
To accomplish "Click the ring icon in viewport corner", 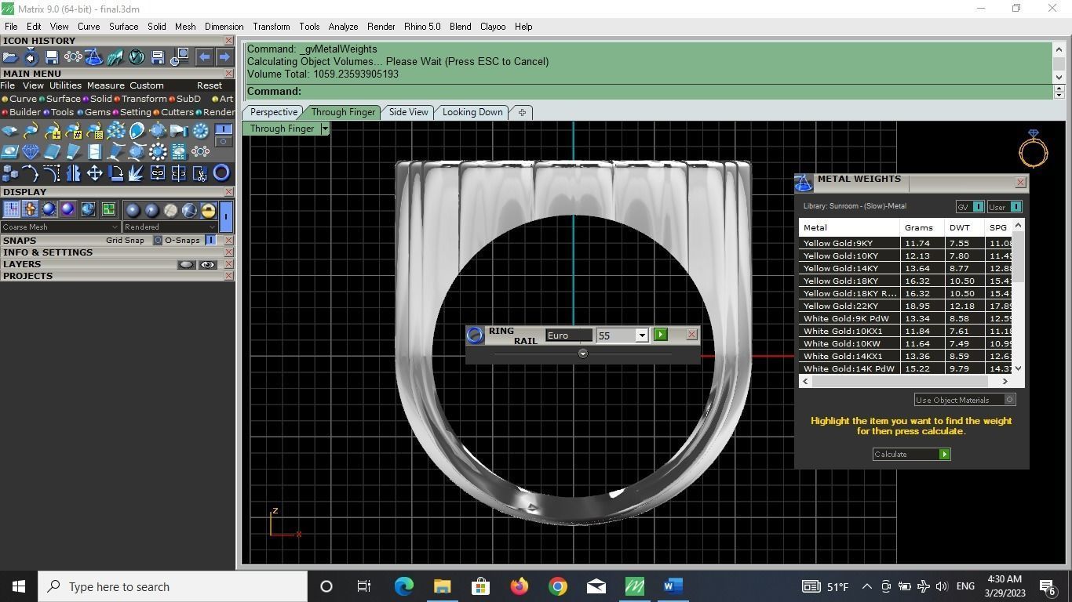I will pos(1034,148).
